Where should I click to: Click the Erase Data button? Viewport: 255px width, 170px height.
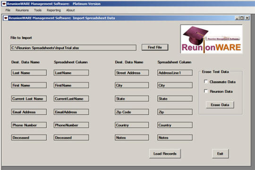tap(220, 105)
